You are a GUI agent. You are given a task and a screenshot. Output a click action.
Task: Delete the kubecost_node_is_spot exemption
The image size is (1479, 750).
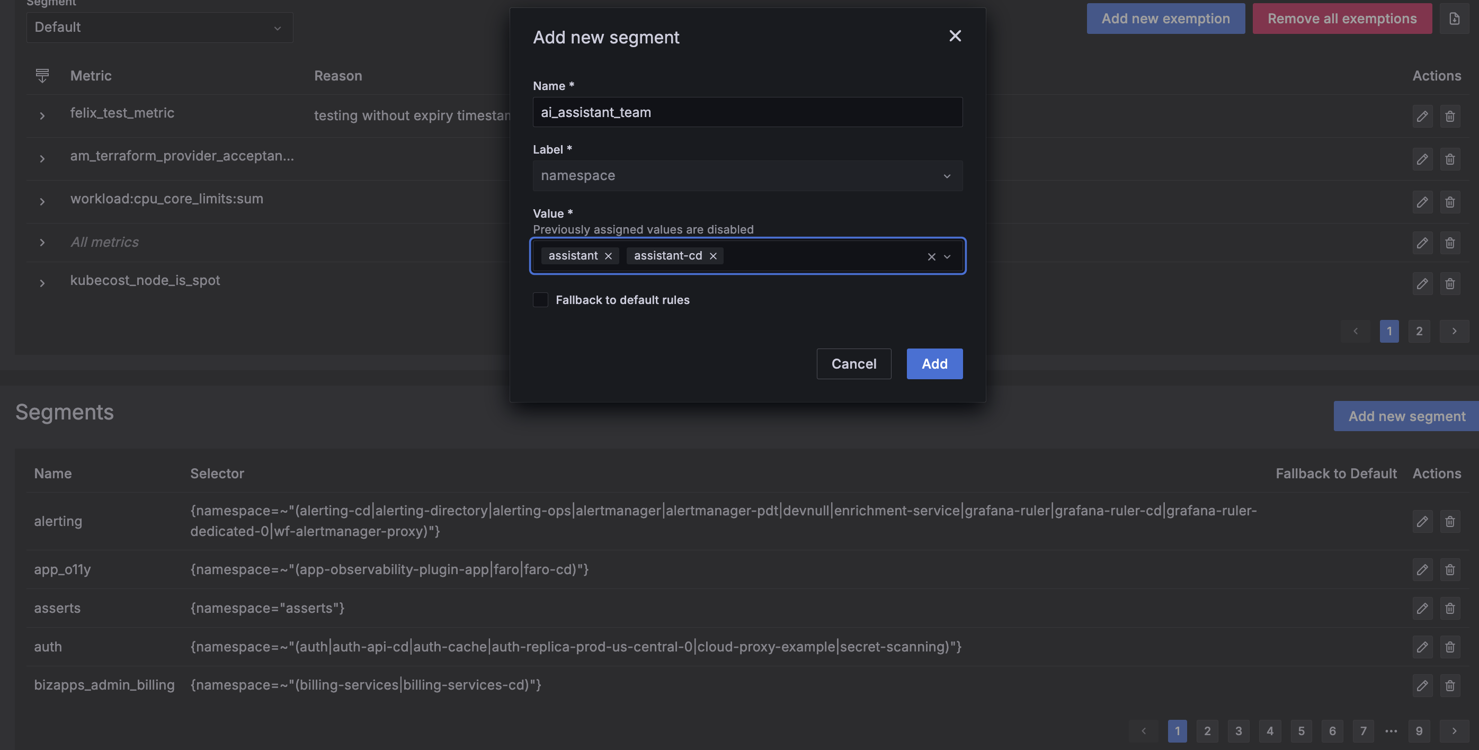point(1450,283)
